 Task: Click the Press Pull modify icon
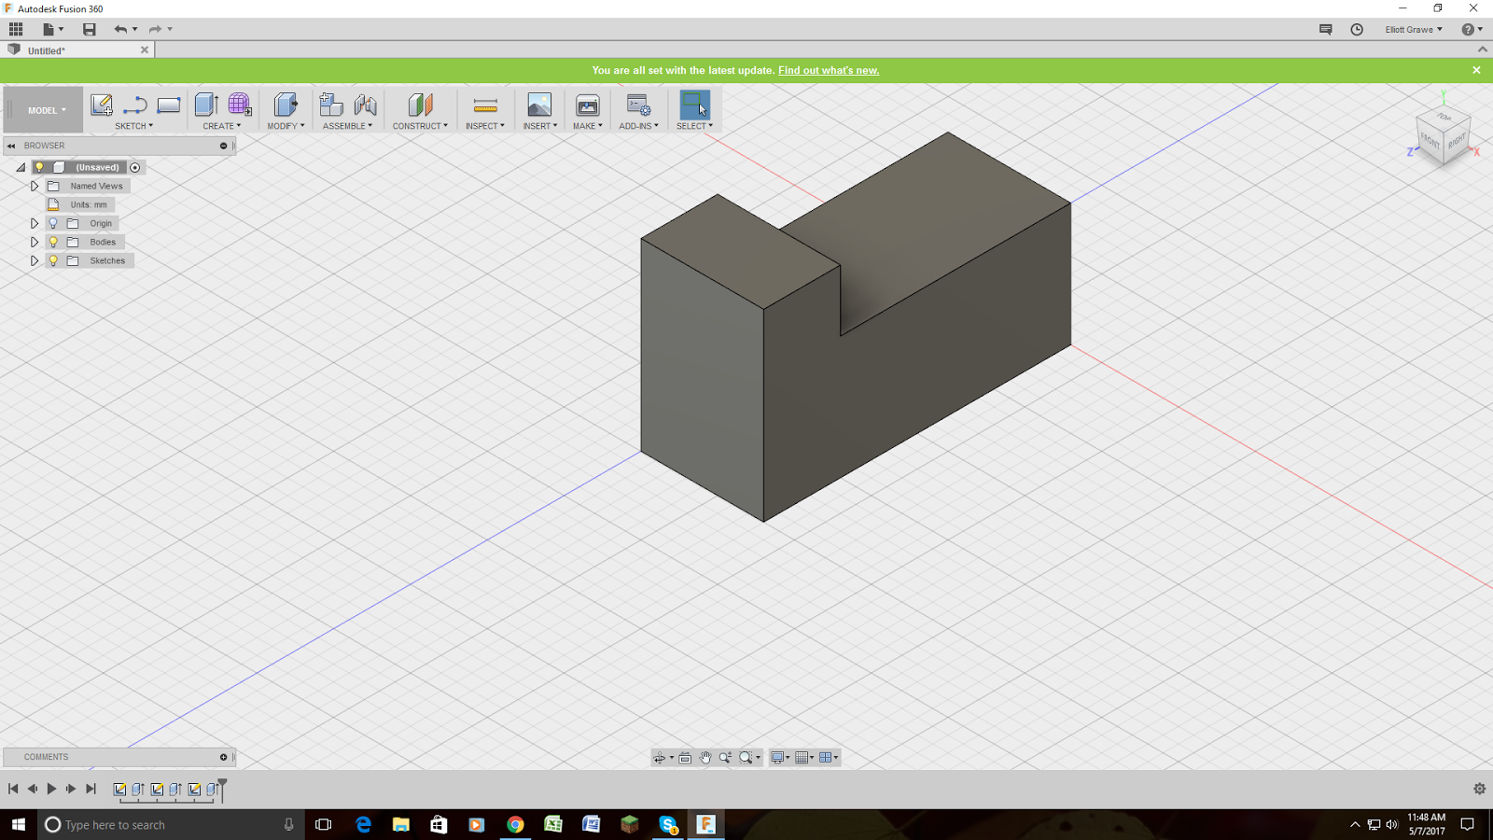[286, 105]
